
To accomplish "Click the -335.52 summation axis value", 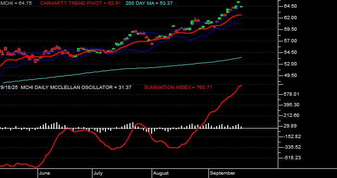I will tap(292, 147).
